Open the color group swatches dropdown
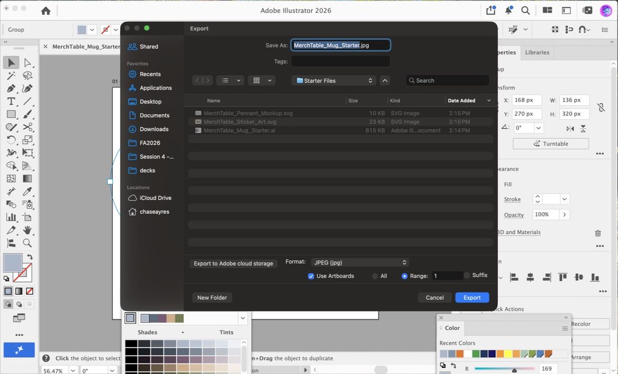 click(x=243, y=318)
